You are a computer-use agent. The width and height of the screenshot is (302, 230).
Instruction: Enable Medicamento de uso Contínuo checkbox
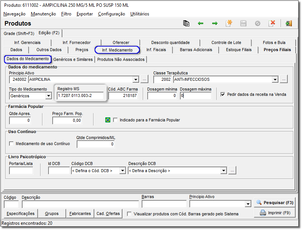pyautogui.click(x=11, y=144)
